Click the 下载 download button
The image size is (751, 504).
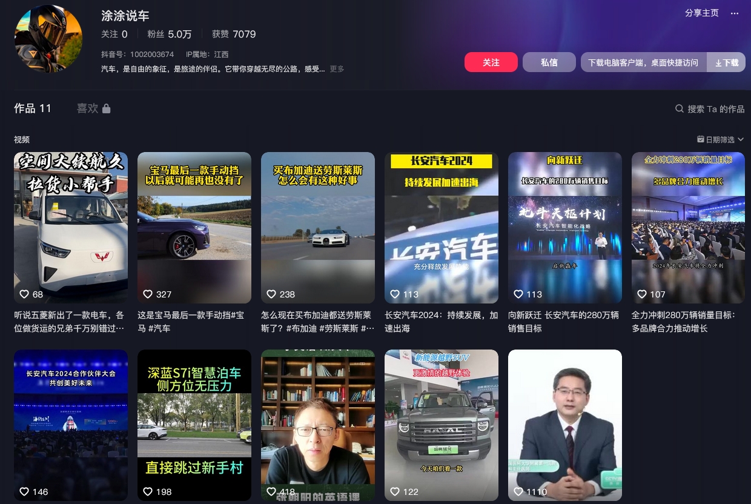726,62
